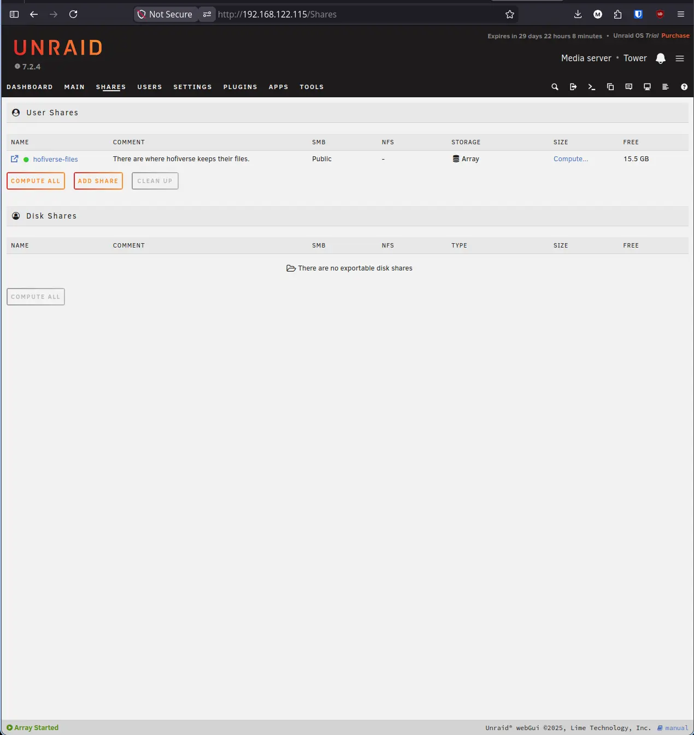Click the Public SMB value

[x=322, y=159]
